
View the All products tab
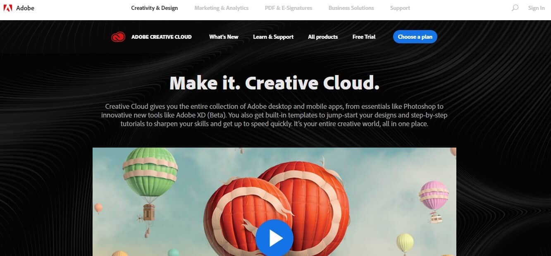click(x=323, y=37)
